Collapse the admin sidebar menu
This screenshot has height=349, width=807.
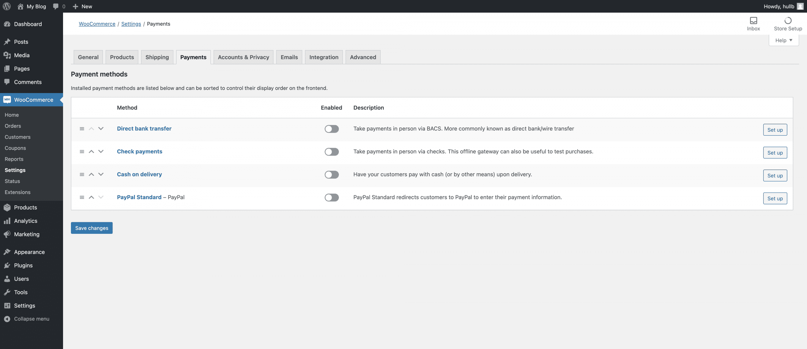26,319
